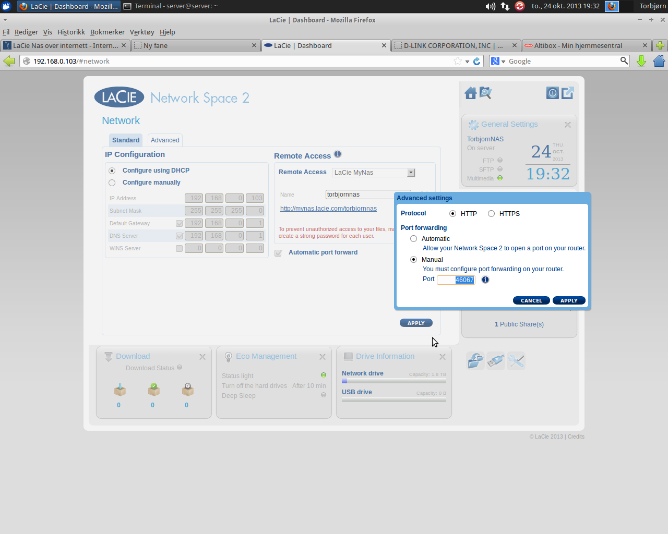
Task: Click the info icon next to Port field
Action: coord(485,280)
